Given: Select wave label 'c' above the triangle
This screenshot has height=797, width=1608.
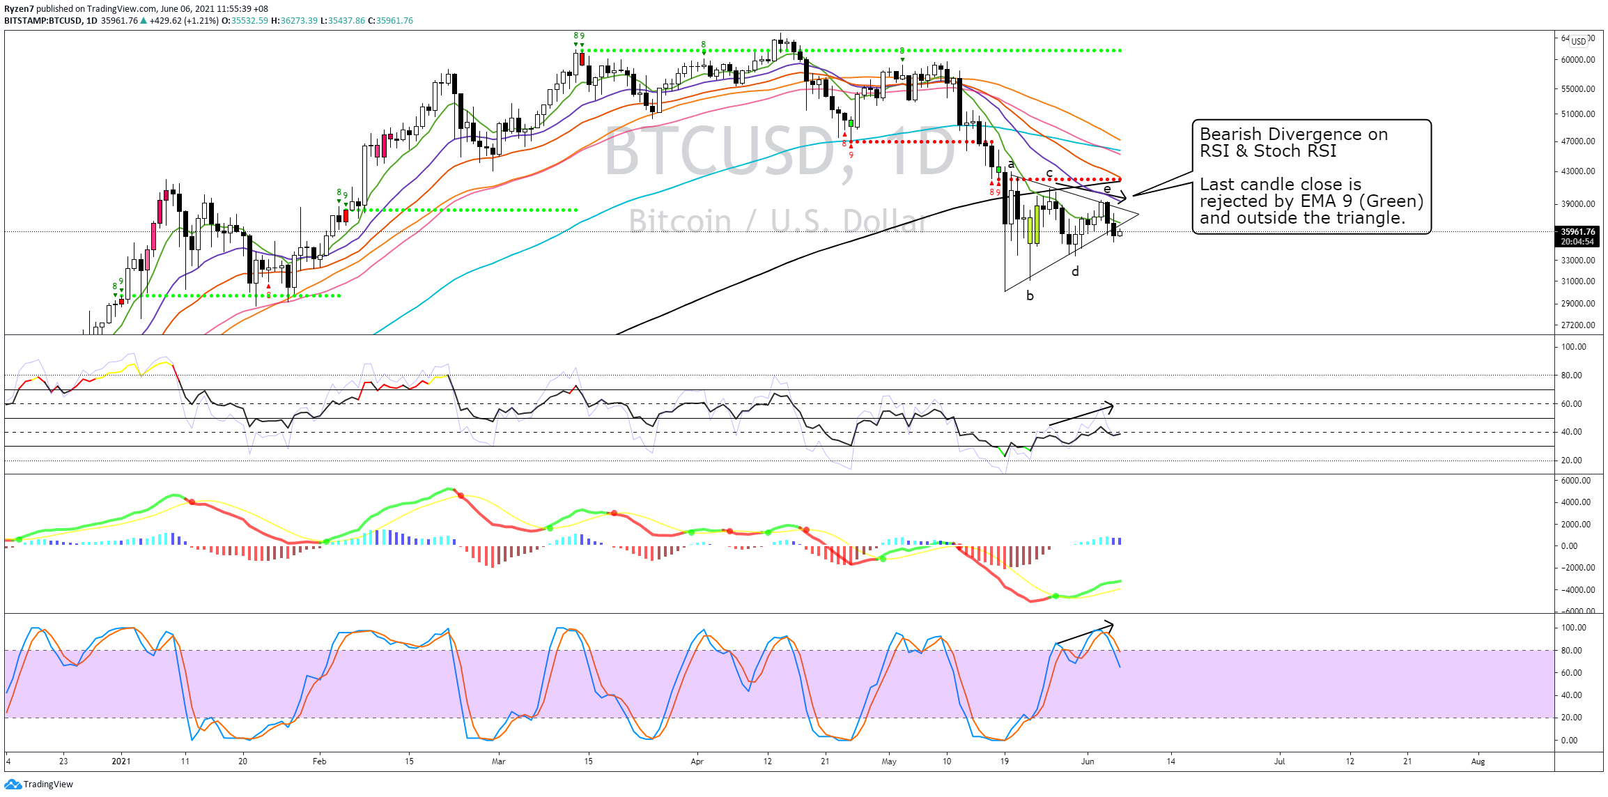Looking at the screenshot, I should (x=1049, y=173).
